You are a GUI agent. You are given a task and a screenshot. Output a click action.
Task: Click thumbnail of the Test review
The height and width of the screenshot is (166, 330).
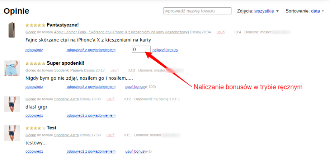[x=12, y=133]
